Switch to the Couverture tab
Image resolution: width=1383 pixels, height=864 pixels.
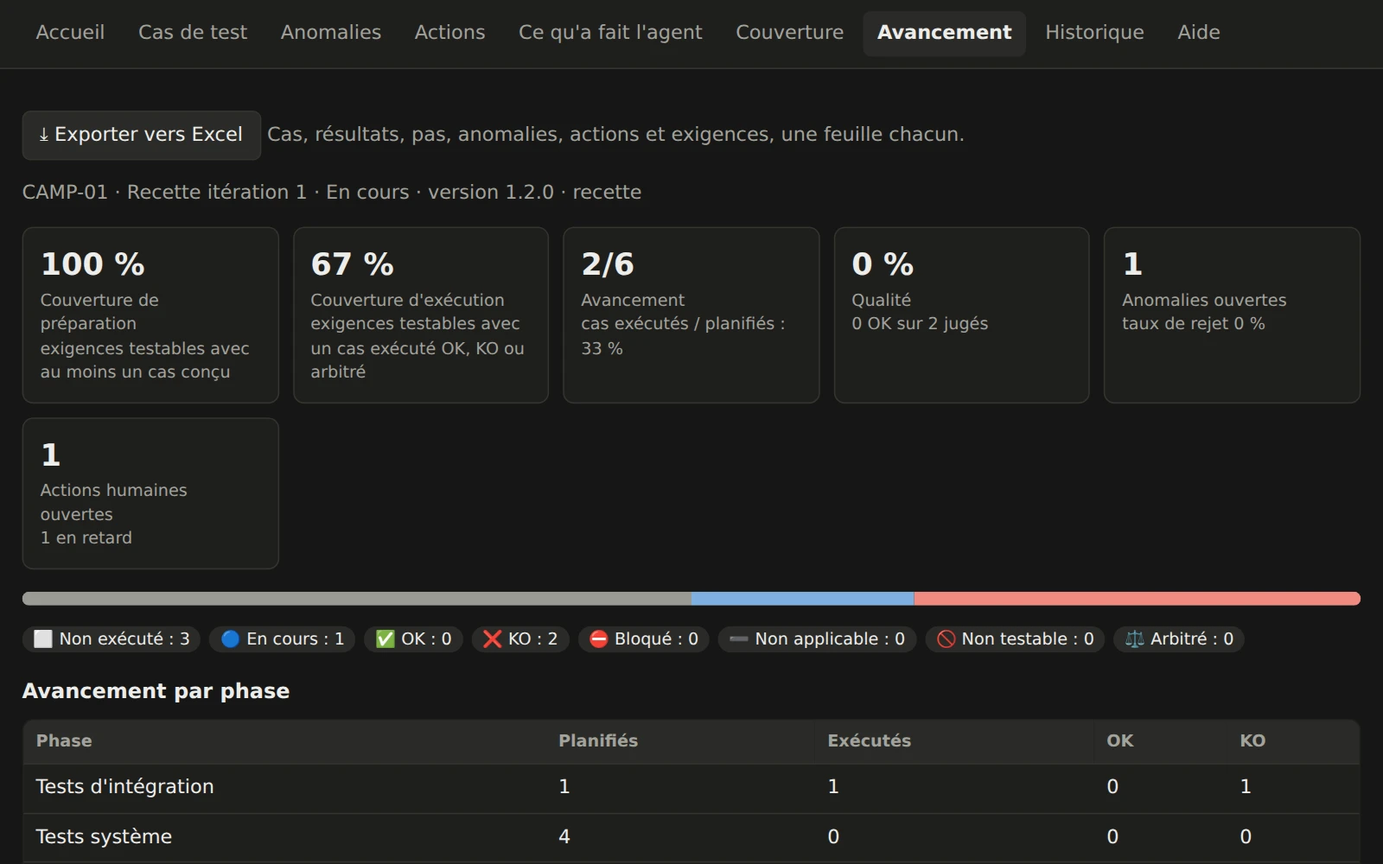coord(789,33)
